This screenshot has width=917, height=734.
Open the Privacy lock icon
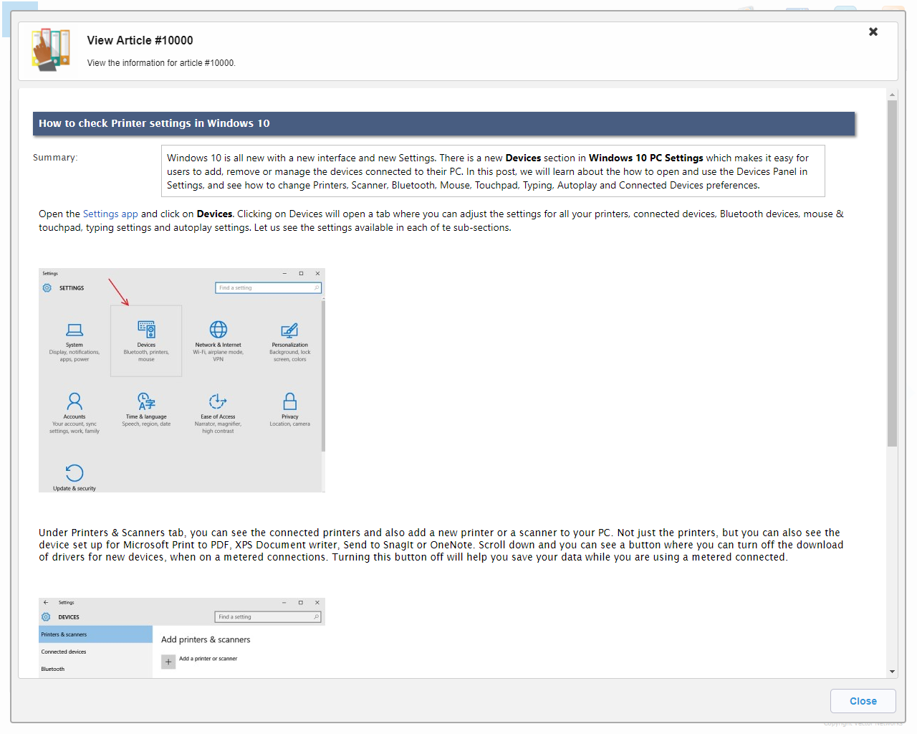(290, 401)
